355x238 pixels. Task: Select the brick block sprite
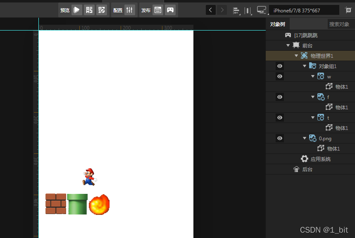(56, 204)
